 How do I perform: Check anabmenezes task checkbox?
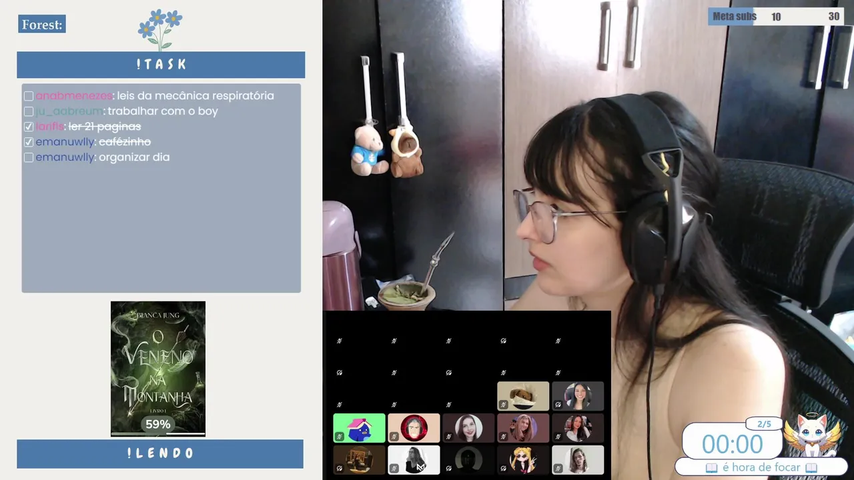(x=29, y=96)
